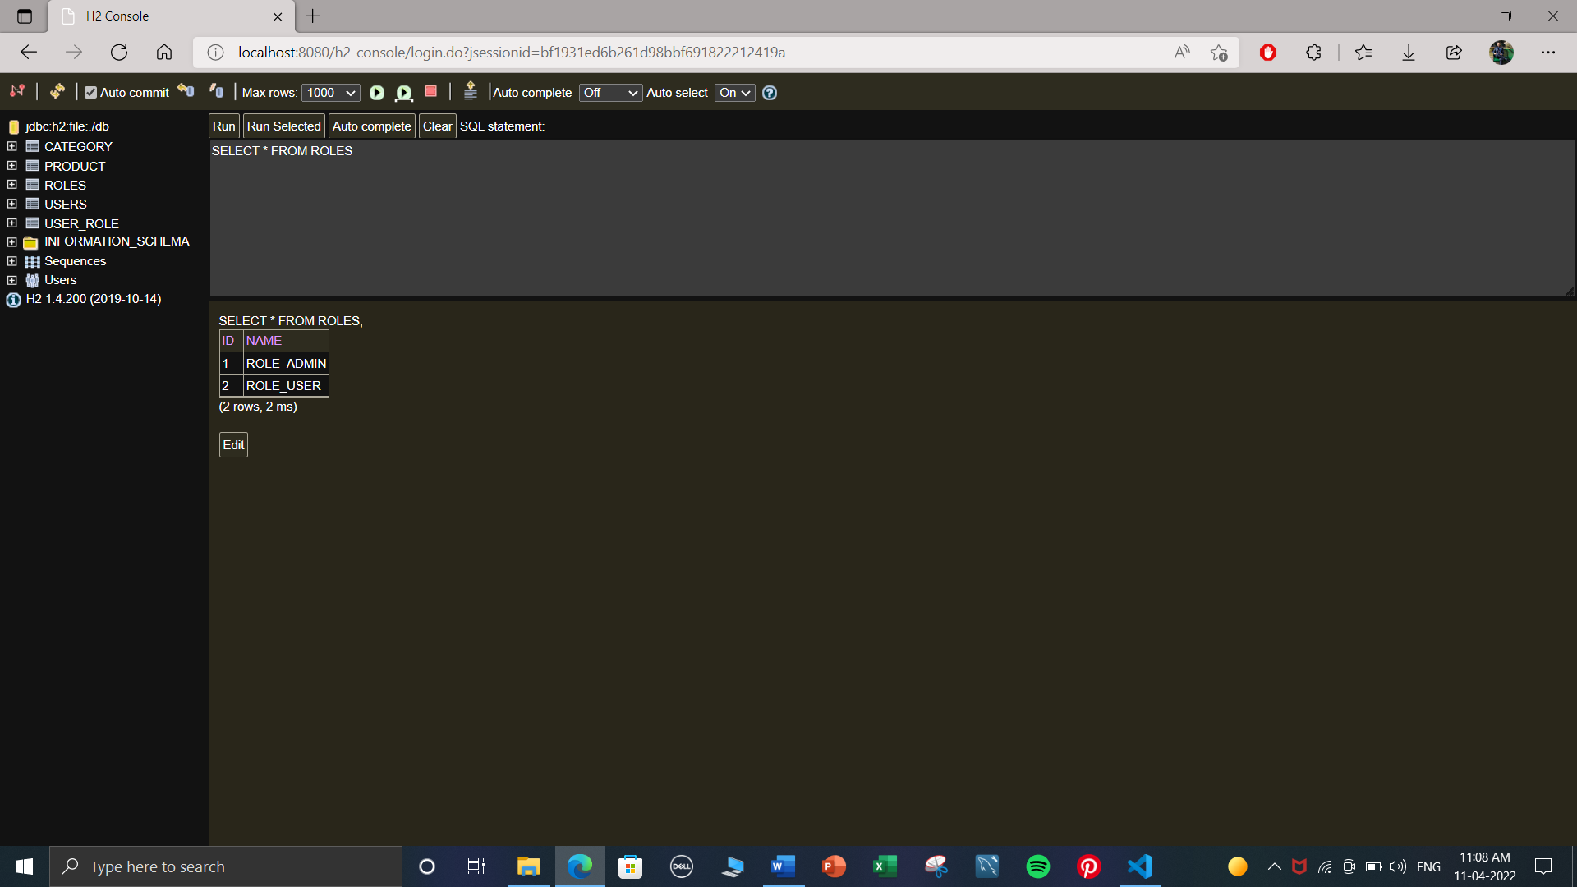Open File Explorer from the taskbar
The image size is (1577, 887).
click(x=528, y=866)
